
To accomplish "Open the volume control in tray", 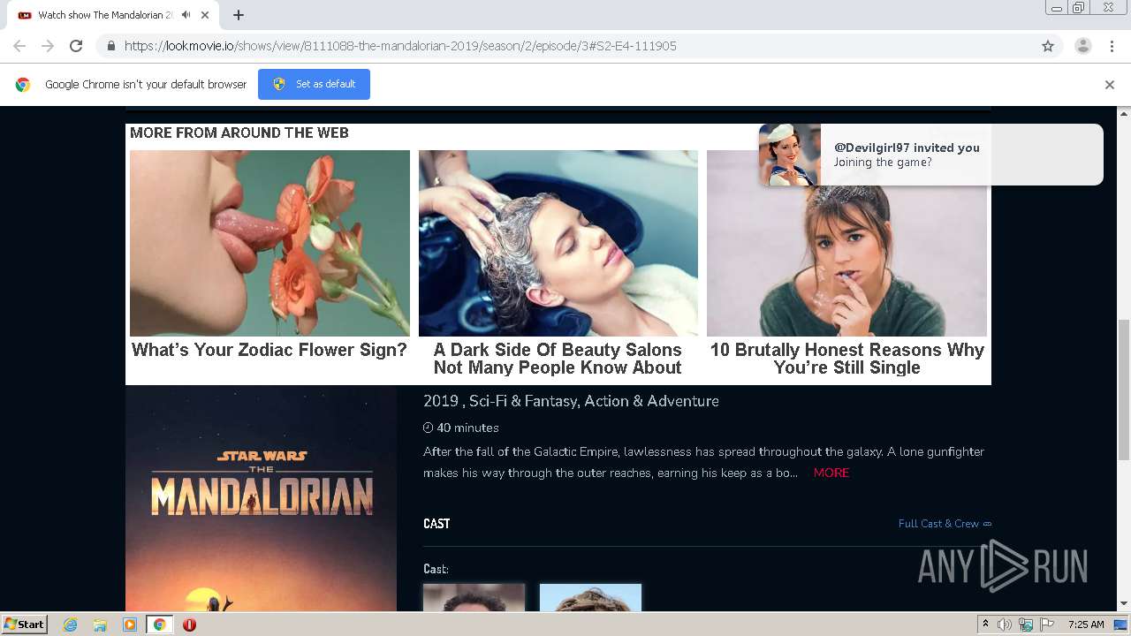I will point(1005,625).
